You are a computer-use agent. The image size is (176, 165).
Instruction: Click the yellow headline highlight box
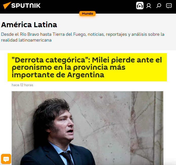pos(87,67)
